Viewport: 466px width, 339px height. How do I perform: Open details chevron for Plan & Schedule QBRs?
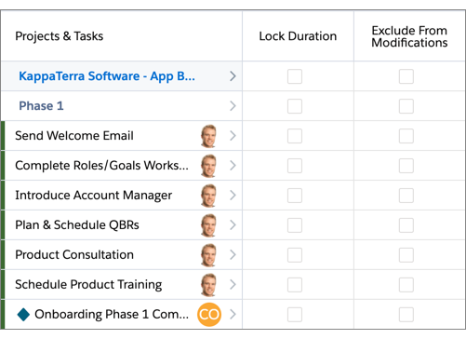pos(233,225)
